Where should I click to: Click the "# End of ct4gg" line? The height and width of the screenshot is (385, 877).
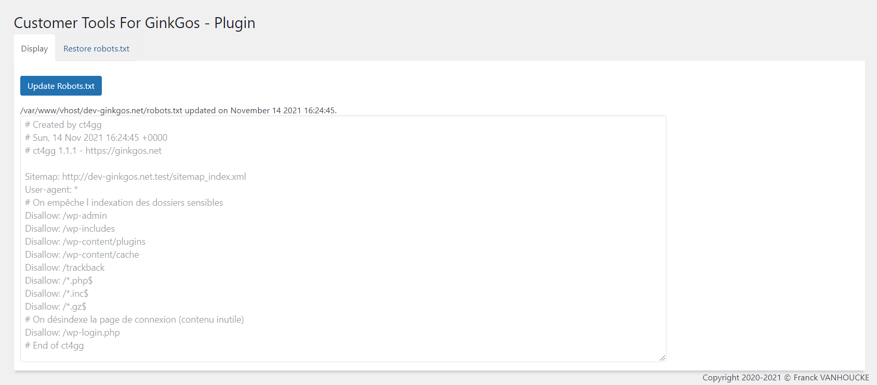(x=54, y=346)
